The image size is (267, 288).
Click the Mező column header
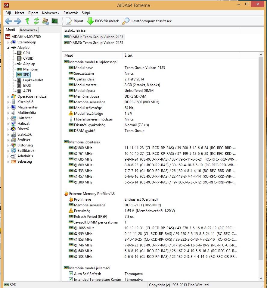(92, 55)
